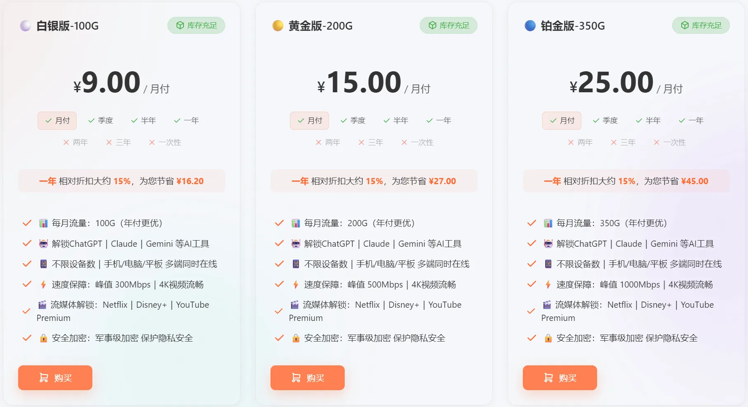Select 季度 billing for 白银版
Image resolution: width=748 pixels, height=407 pixels.
click(101, 120)
